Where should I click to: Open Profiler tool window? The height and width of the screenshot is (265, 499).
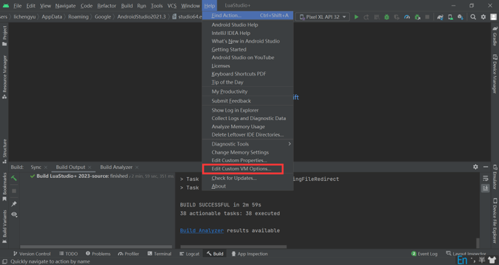click(x=129, y=254)
